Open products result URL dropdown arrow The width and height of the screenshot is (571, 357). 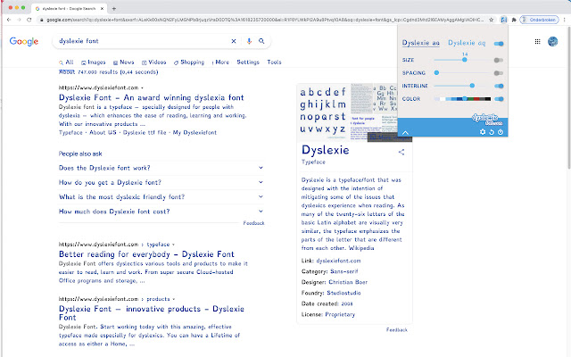174,299
